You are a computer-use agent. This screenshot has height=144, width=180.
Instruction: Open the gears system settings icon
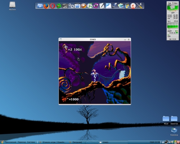[x=71, y=6]
